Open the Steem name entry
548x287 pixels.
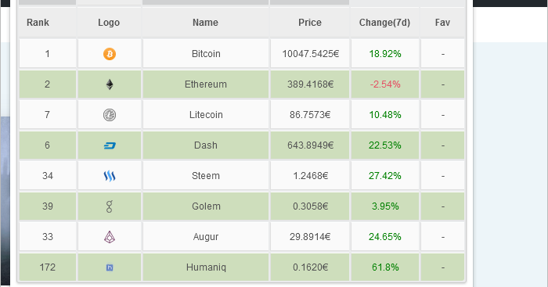[x=206, y=176]
